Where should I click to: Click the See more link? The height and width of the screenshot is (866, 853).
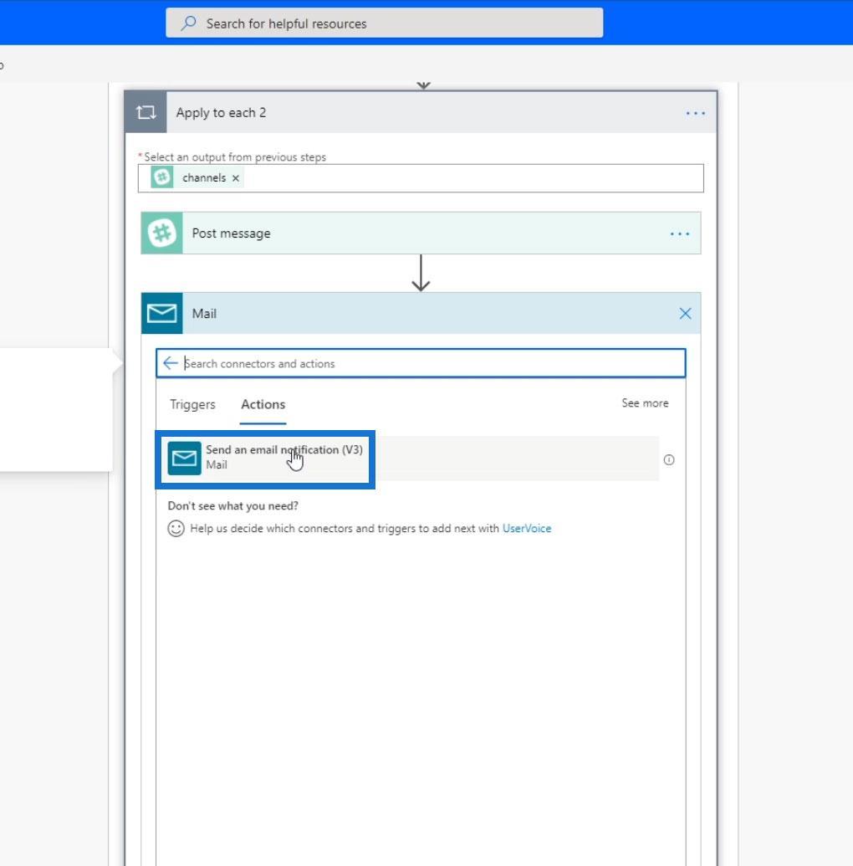645,403
